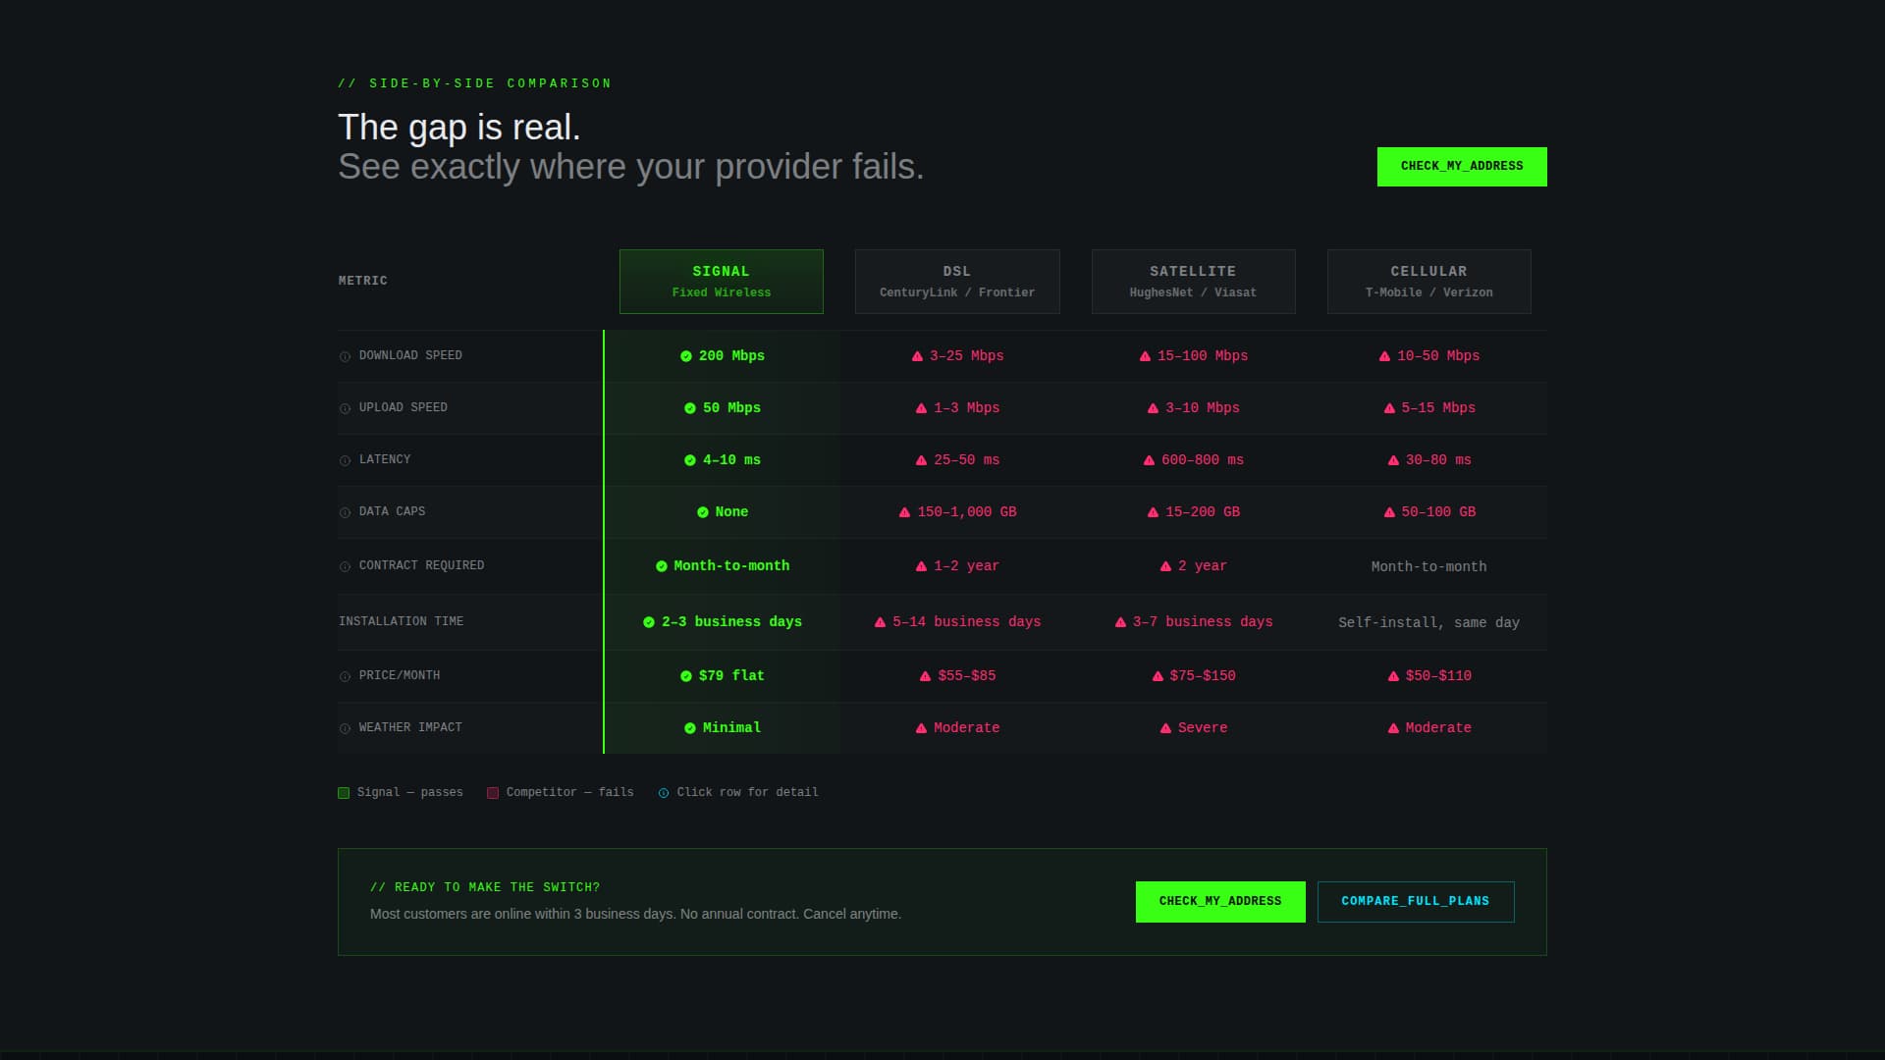Click the 25–50 ms DSL latency cell
Viewport: 1885px width, 1060px height.
pyautogui.click(x=957, y=460)
